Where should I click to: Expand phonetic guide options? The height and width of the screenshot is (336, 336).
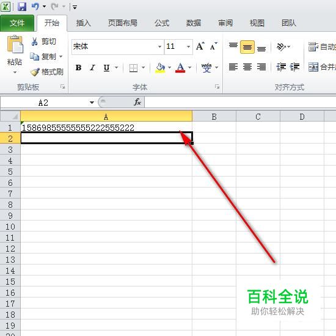(217, 68)
